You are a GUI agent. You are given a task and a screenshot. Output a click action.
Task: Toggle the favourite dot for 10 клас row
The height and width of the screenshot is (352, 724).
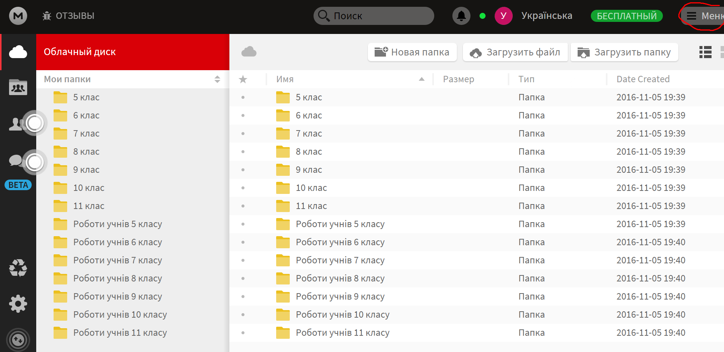click(243, 188)
